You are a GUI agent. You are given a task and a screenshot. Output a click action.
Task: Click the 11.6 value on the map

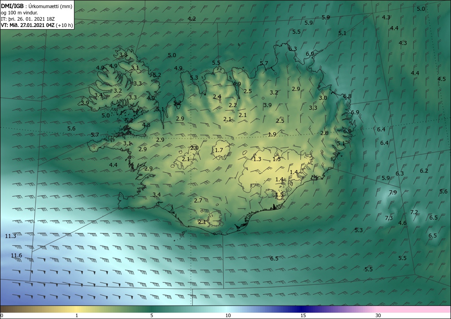tap(16, 255)
